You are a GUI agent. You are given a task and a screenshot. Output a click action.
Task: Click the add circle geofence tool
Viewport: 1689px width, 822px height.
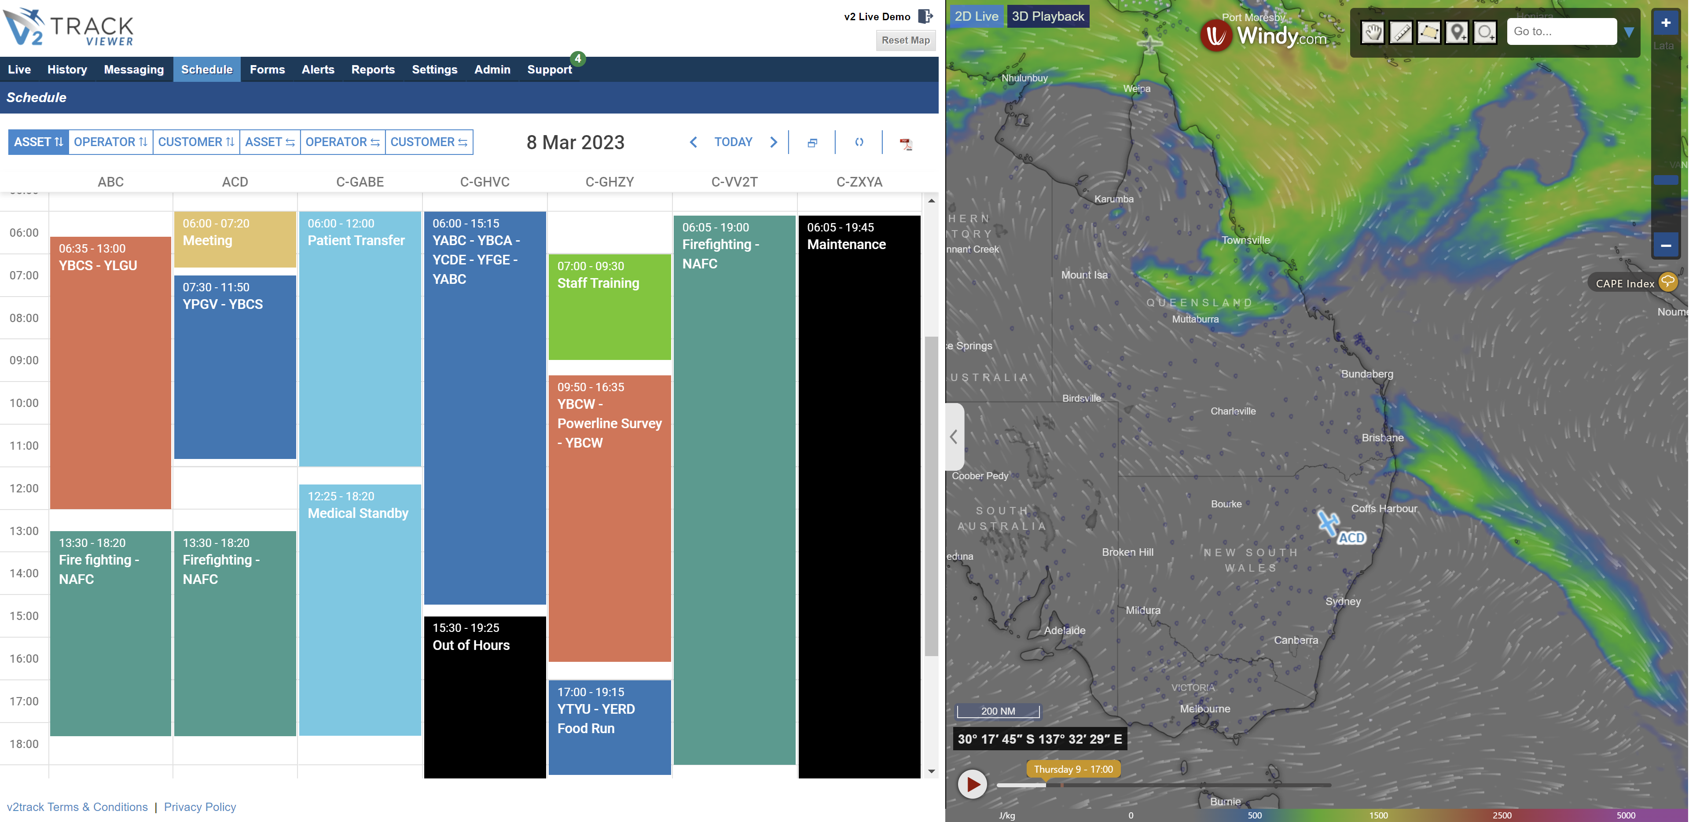point(1485,32)
